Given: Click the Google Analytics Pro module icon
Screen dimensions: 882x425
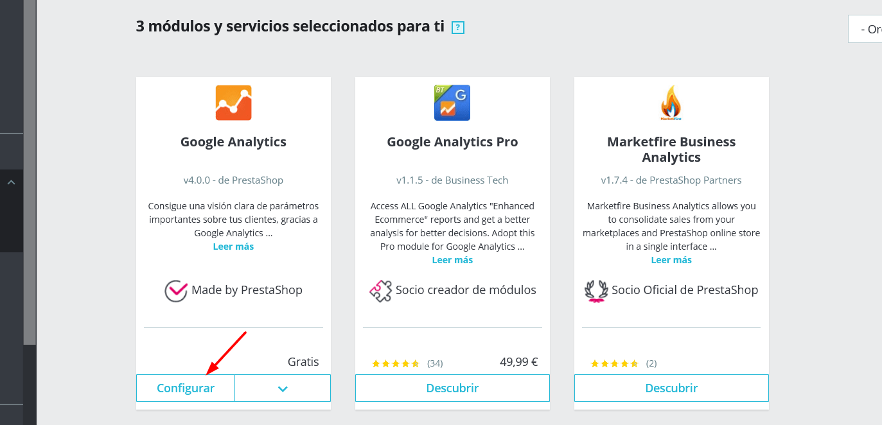Looking at the screenshot, I should [452, 103].
